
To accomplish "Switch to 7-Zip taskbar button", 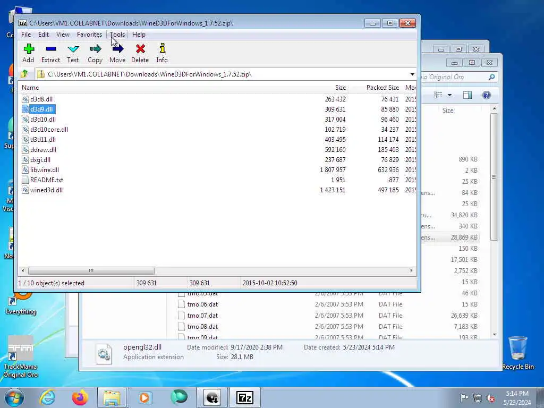I will (x=244, y=397).
